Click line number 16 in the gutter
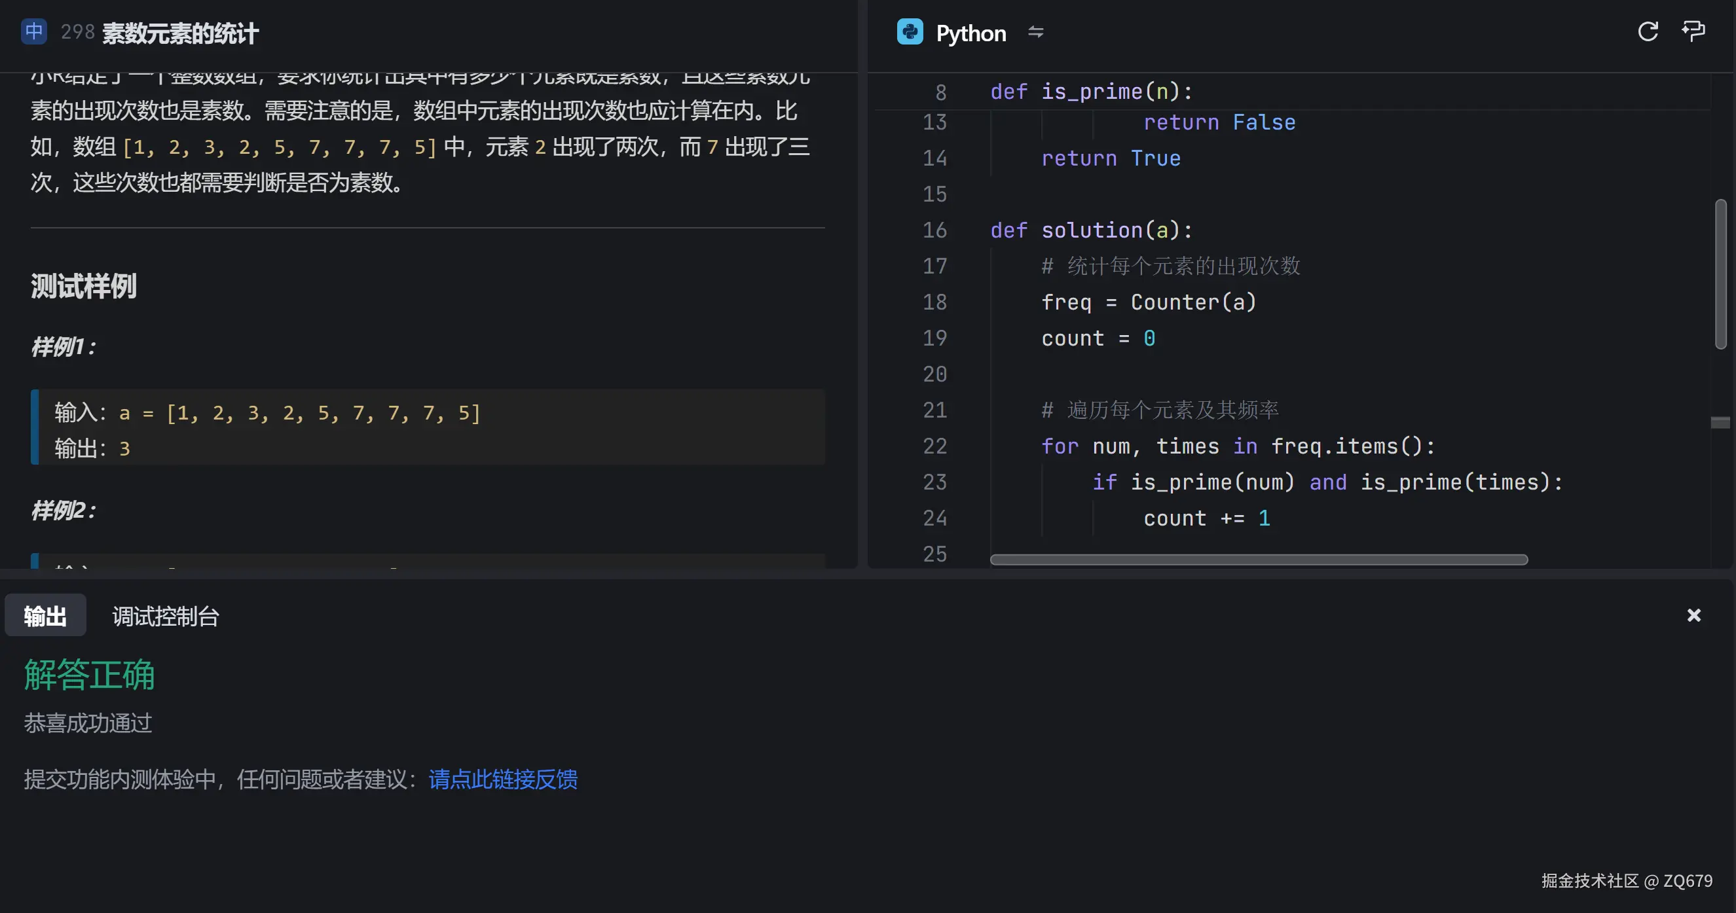The image size is (1736, 913). pyautogui.click(x=934, y=230)
